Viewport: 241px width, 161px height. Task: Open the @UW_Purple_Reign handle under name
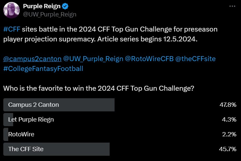click(50, 14)
